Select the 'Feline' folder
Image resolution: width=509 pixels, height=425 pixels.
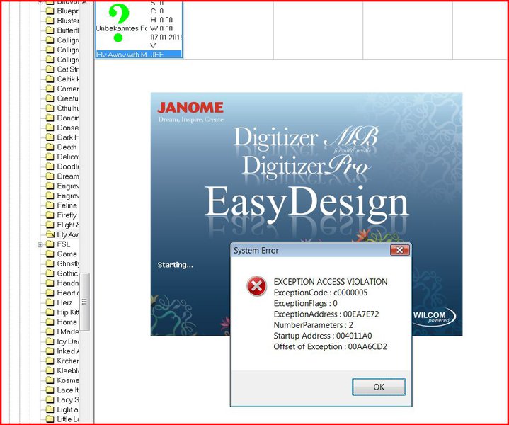pos(67,205)
